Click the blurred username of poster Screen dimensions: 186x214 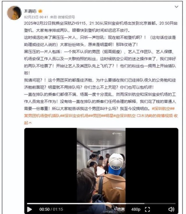coord(30,11)
